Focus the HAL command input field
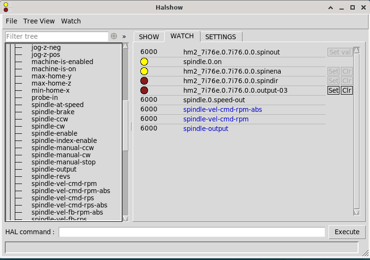370x260 pixels. tap(191, 232)
